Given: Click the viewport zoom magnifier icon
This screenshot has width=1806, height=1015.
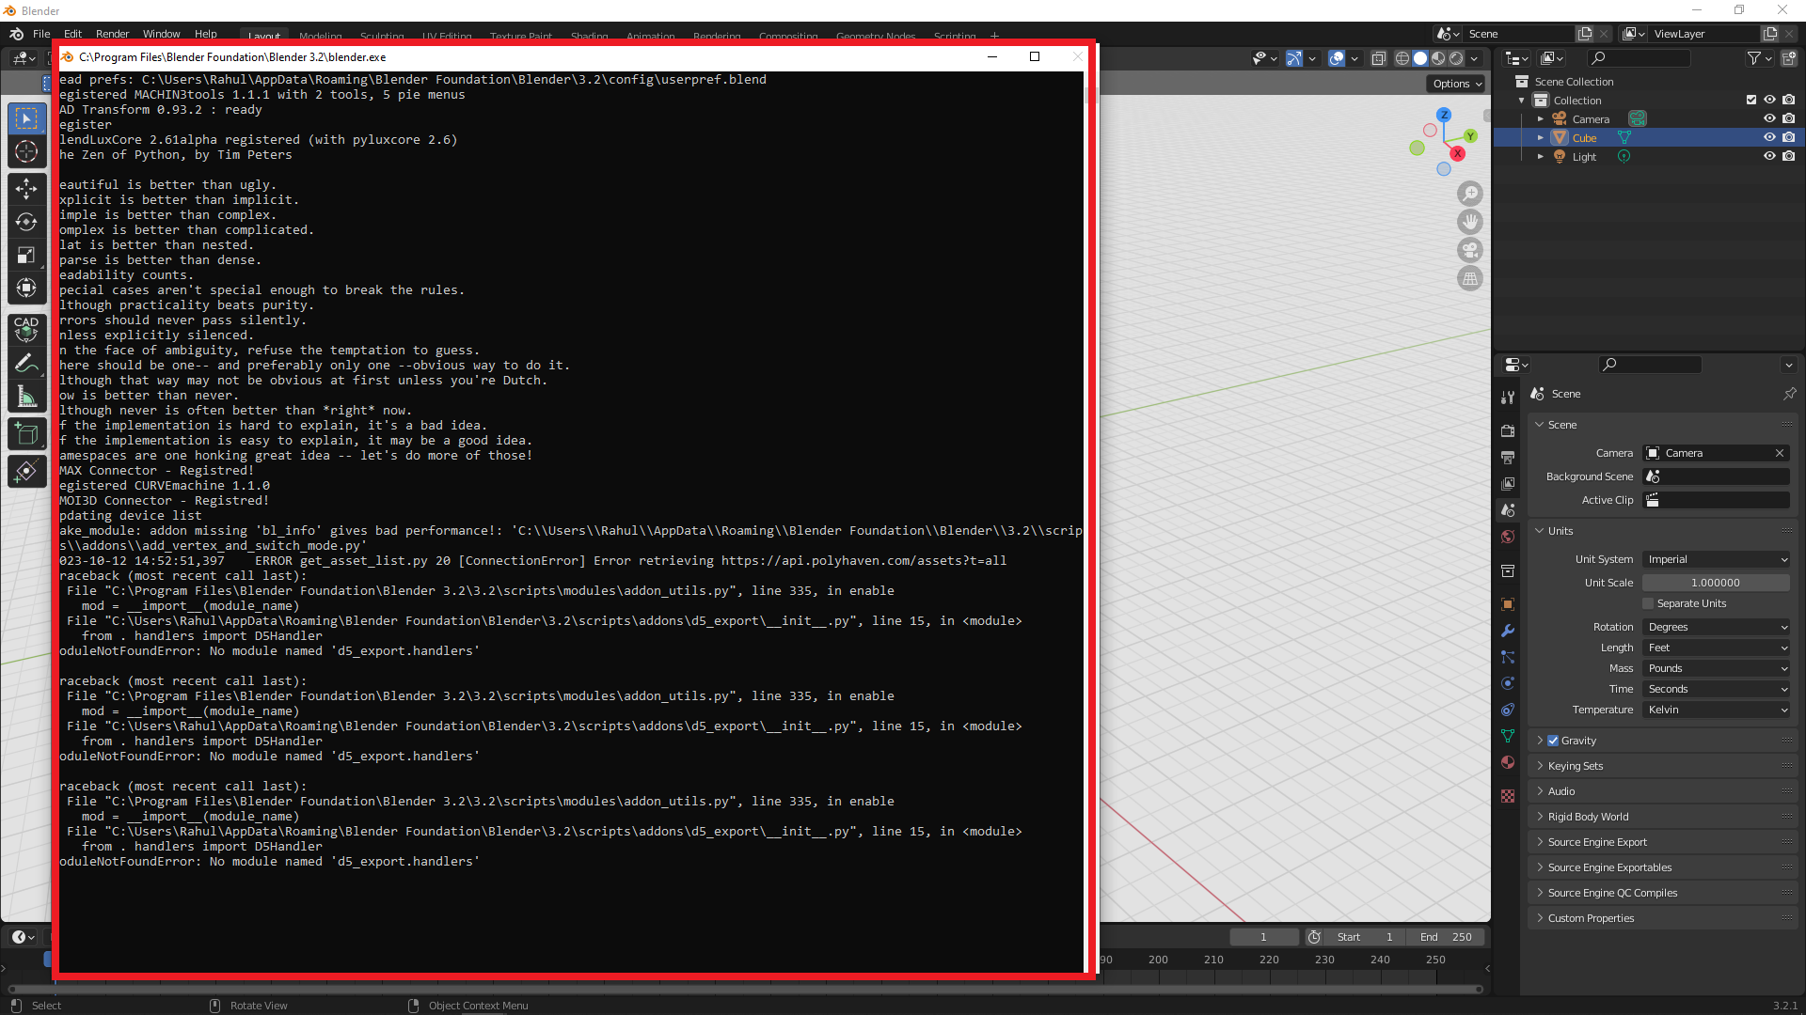Looking at the screenshot, I should pos(1470,194).
